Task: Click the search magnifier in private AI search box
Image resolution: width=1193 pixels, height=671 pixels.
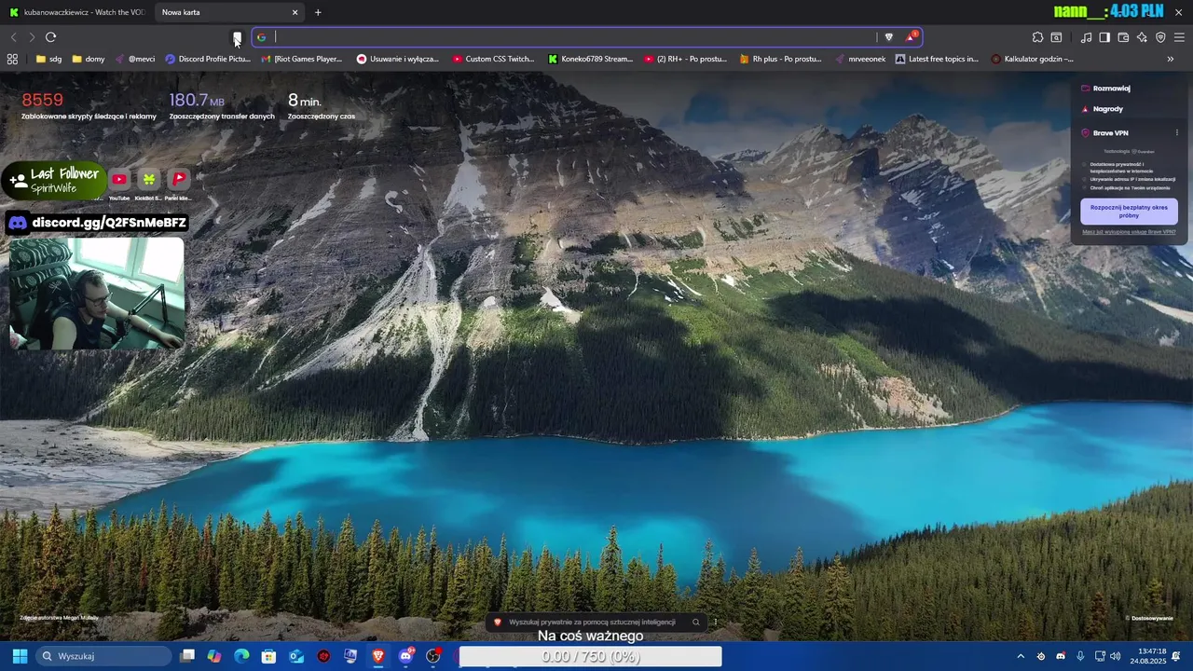Action: pos(695,622)
